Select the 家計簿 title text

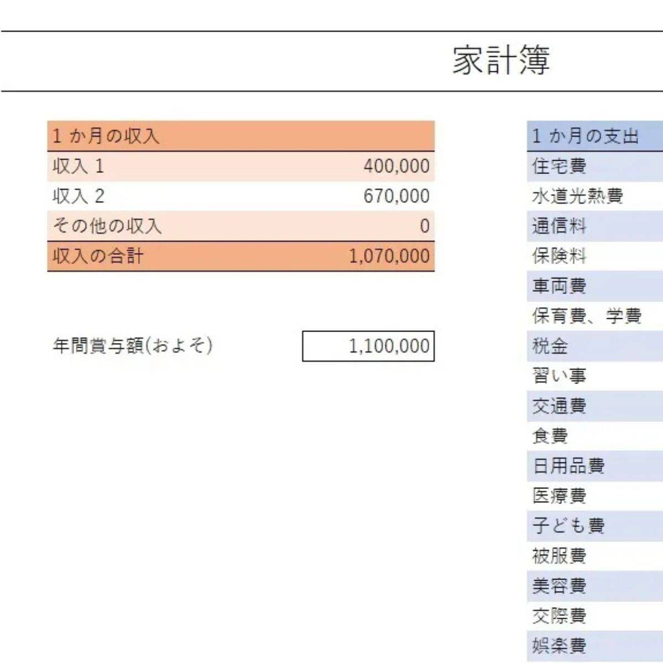[x=501, y=60]
